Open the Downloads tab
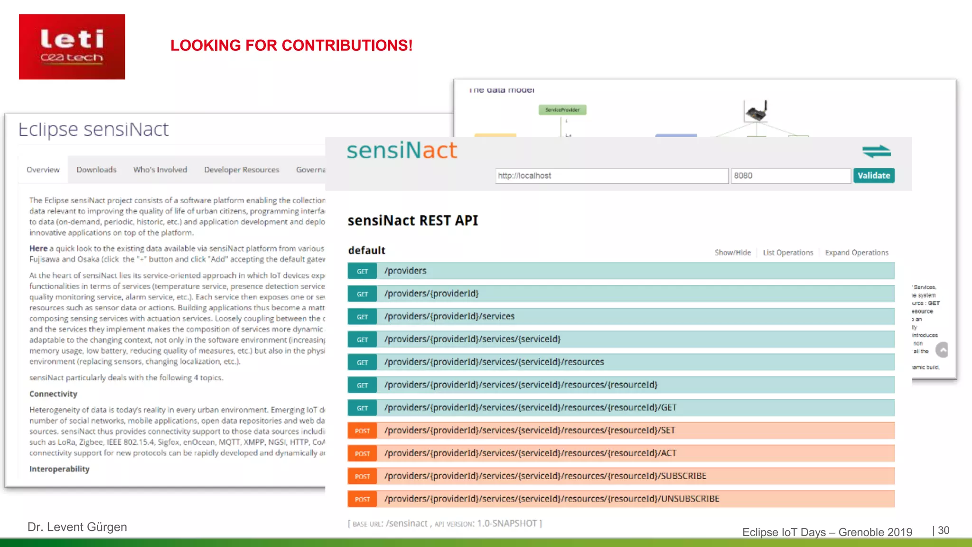 96,170
